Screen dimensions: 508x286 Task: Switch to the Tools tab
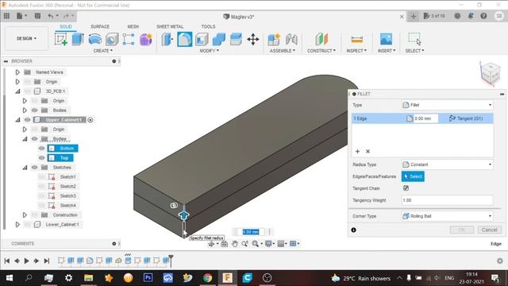coord(208,26)
